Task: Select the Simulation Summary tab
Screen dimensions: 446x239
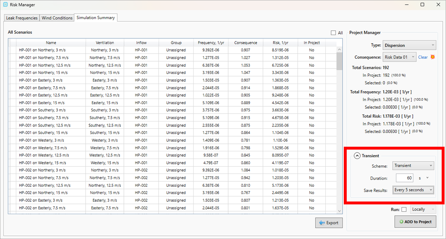Action: pos(96,18)
